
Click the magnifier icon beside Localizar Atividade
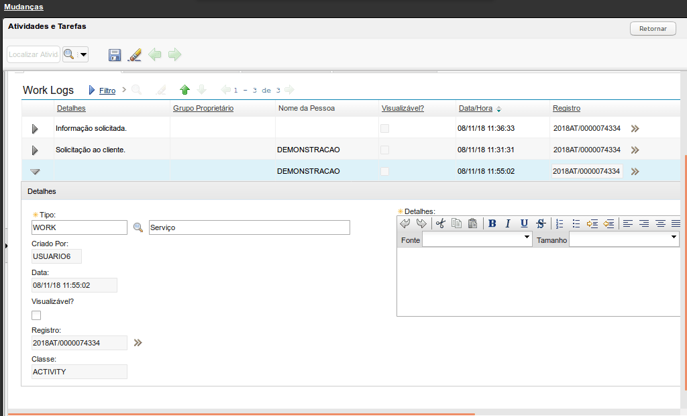point(69,54)
